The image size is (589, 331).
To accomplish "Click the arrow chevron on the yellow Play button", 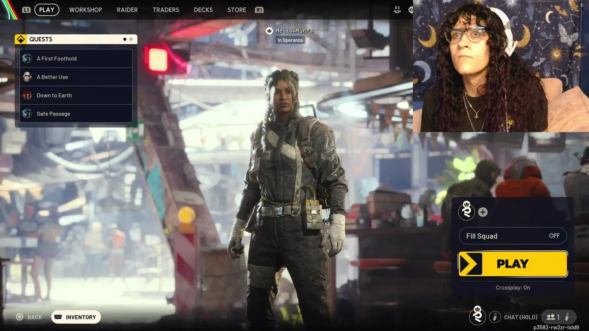I will coord(471,264).
